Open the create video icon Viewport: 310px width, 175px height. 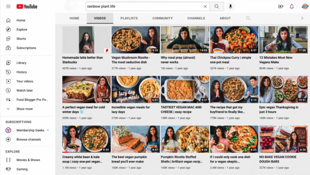click(281, 6)
